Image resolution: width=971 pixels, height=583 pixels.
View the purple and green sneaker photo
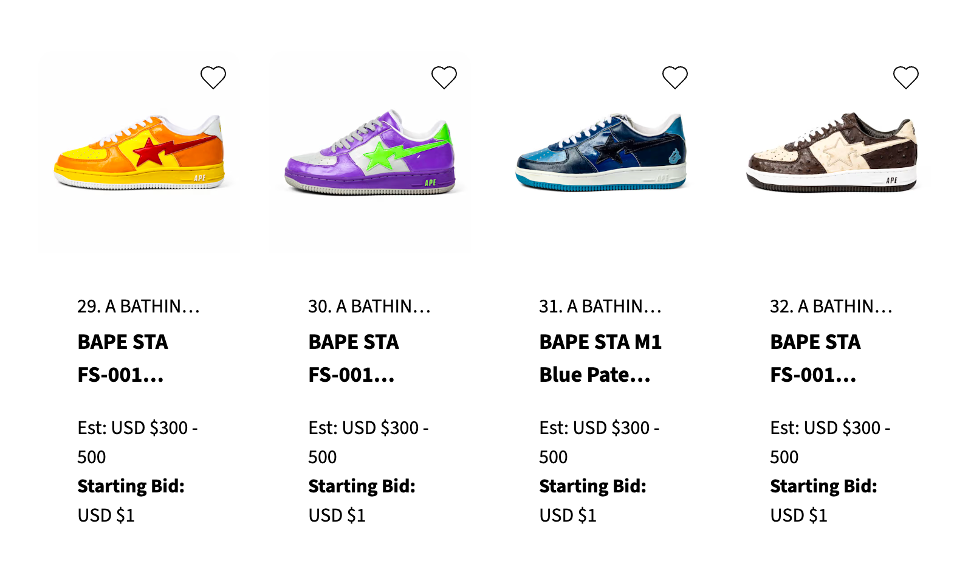pyautogui.click(x=371, y=152)
